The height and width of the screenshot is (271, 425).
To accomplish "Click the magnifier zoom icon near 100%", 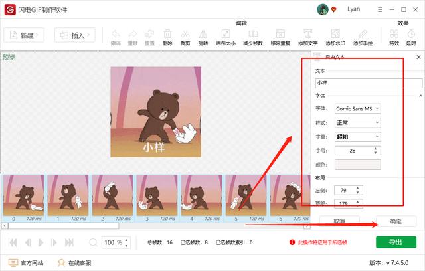I will [93, 242].
